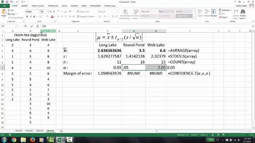
Task: Toggle Bold formatting
Action: (x=27, y=17)
